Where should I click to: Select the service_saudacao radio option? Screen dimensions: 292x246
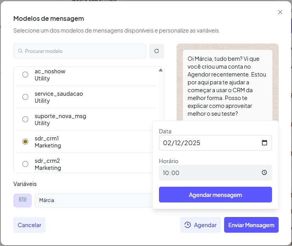26,97
